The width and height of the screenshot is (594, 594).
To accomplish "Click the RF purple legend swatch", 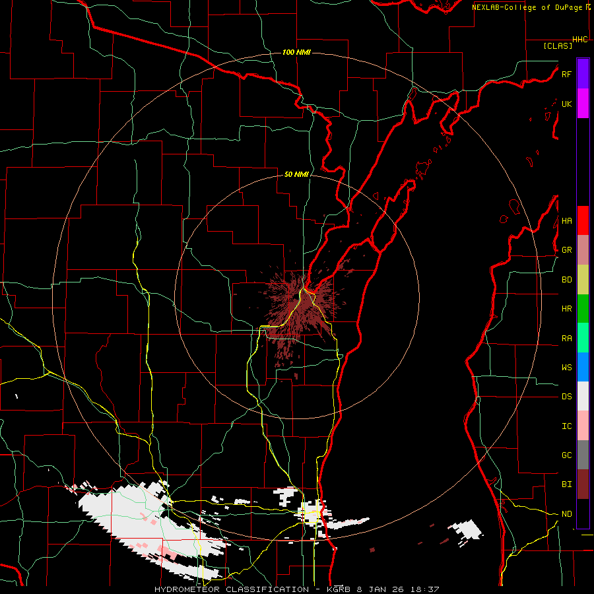I will 583,74.
